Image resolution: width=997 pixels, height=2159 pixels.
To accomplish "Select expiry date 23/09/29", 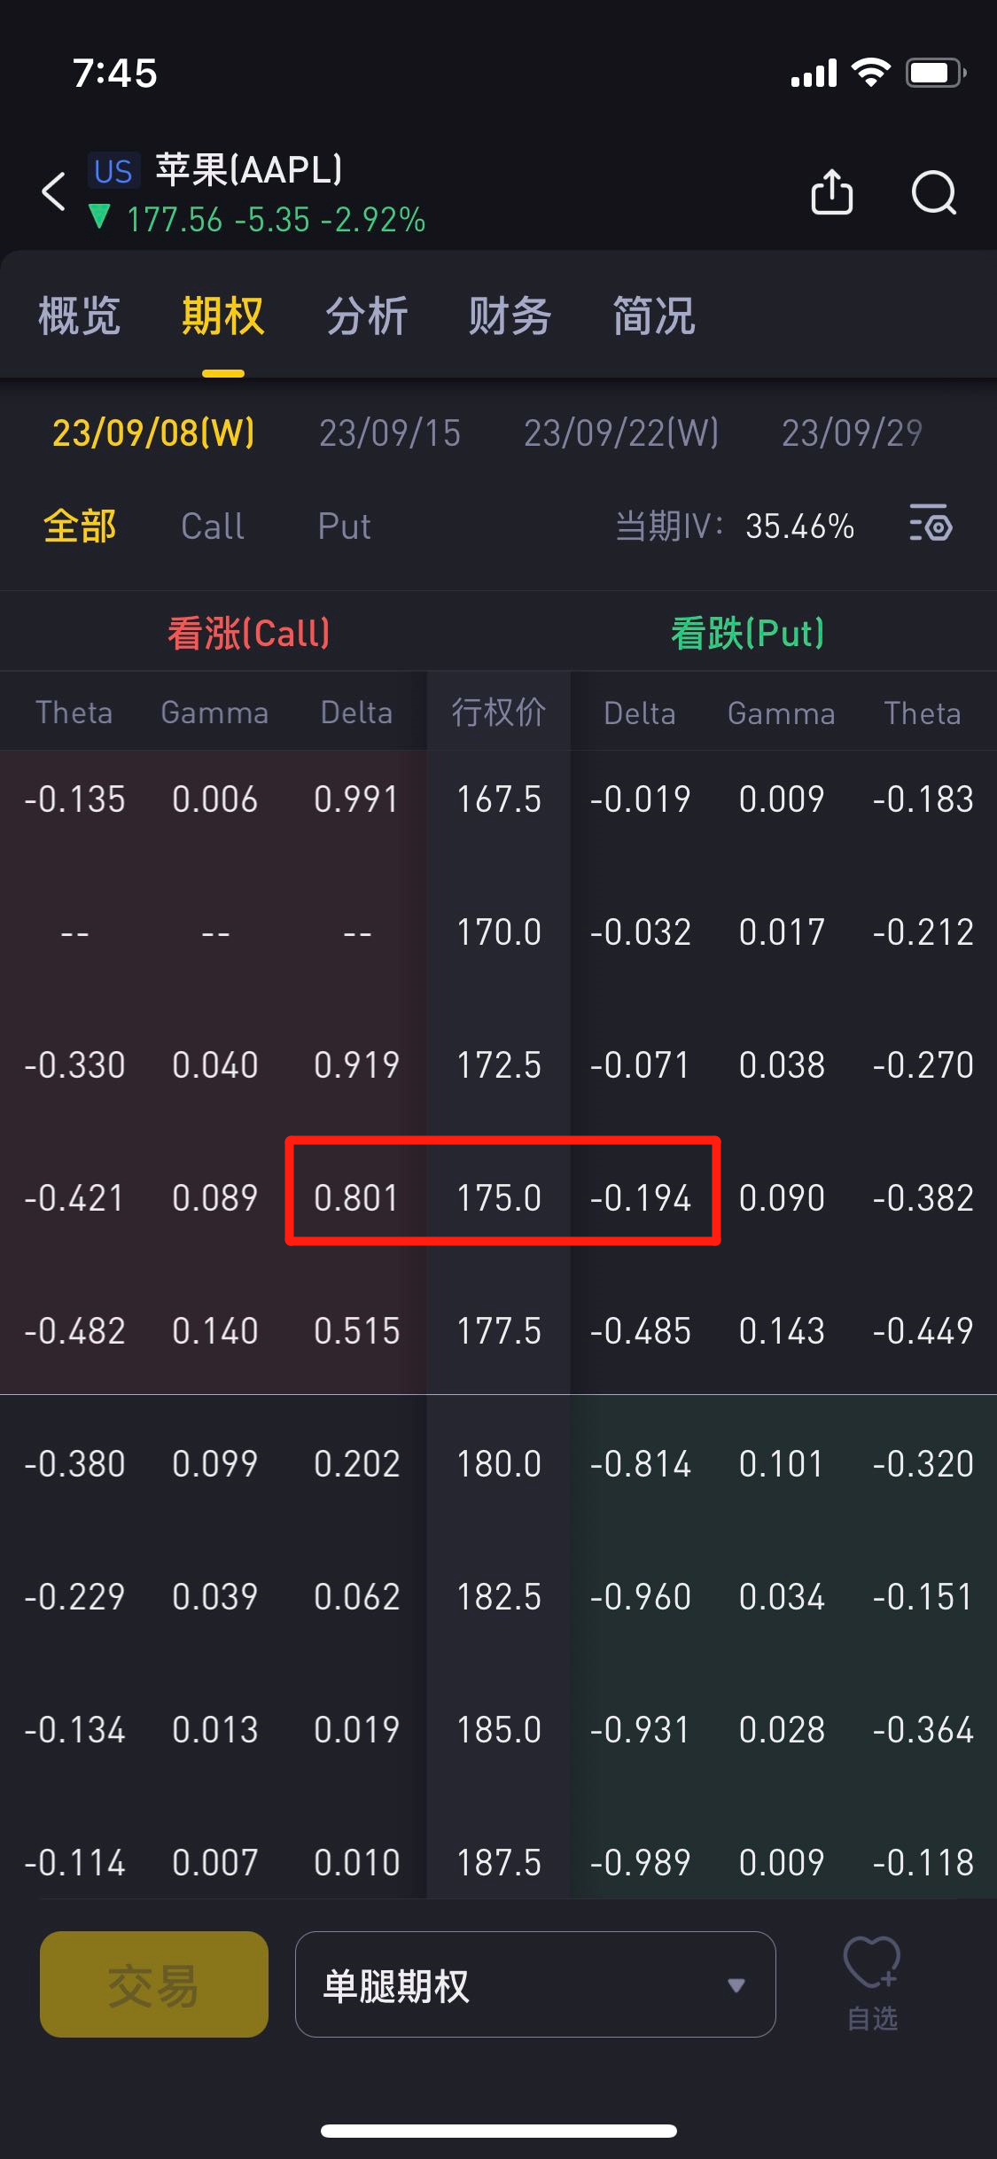I will click(852, 433).
